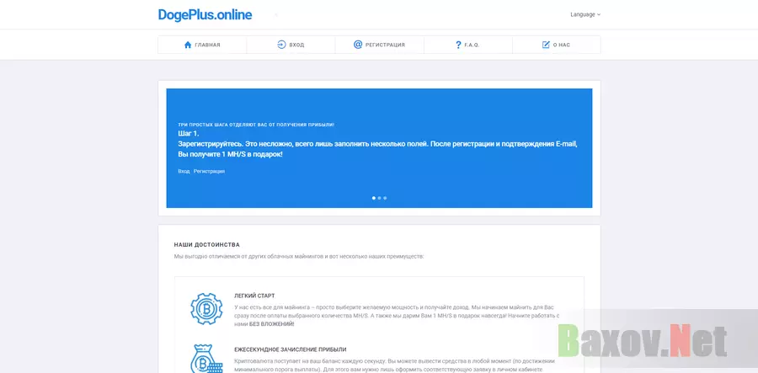Screen dimensions: 758x373
Task: Click the Ежесекундное зачисление прибыли heading
Action: click(290, 349)
